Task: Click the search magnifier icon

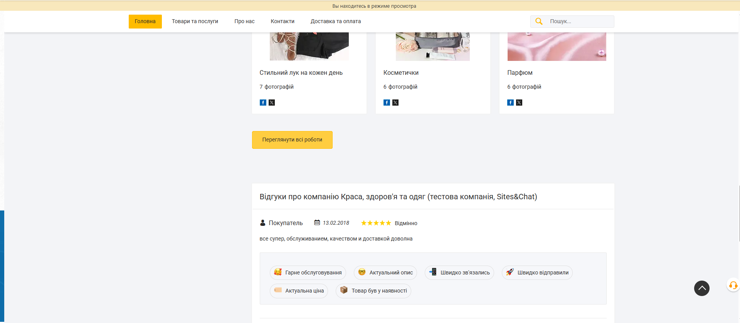Action: [x=539, y=22]
